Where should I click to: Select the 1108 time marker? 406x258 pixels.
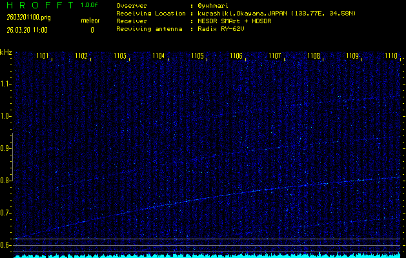pyautogui.click(x=314, y=57)
